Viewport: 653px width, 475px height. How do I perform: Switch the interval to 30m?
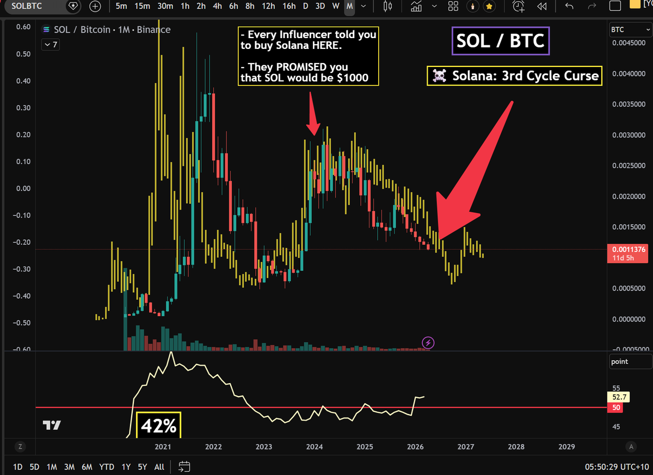tap(165, 7)
